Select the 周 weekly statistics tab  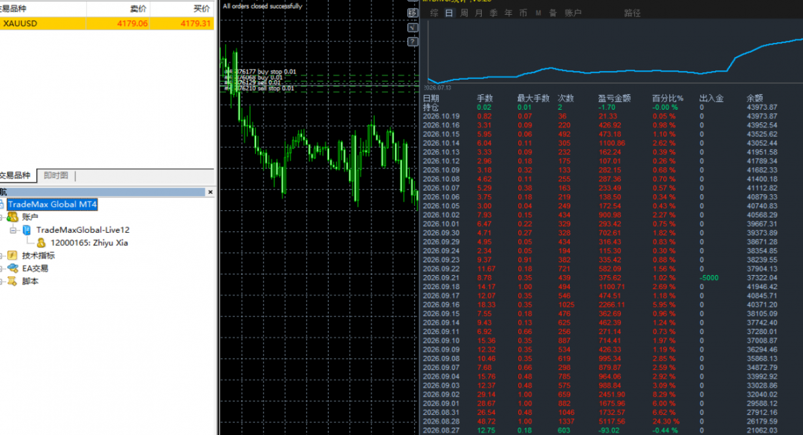(464, 13)
